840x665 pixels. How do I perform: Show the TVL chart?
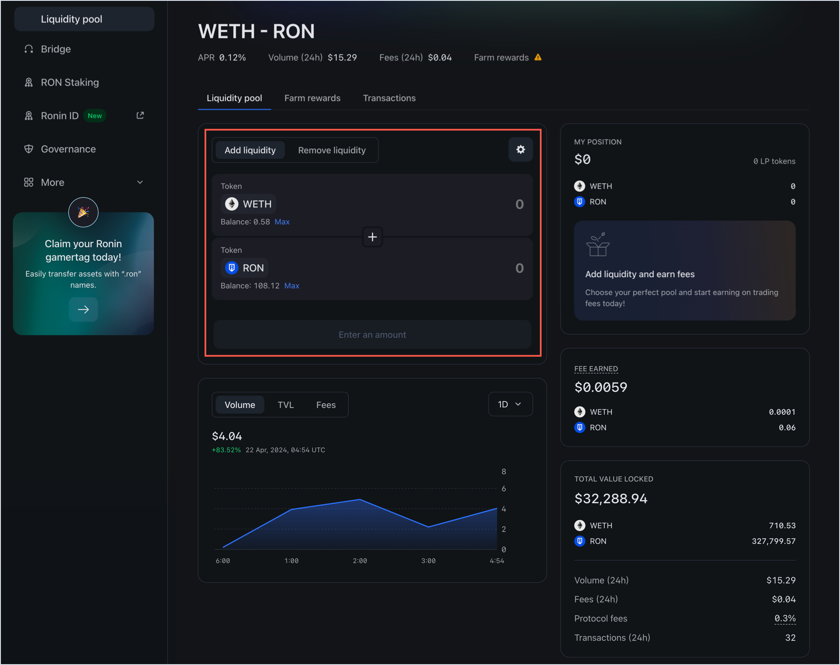(285, 405)
